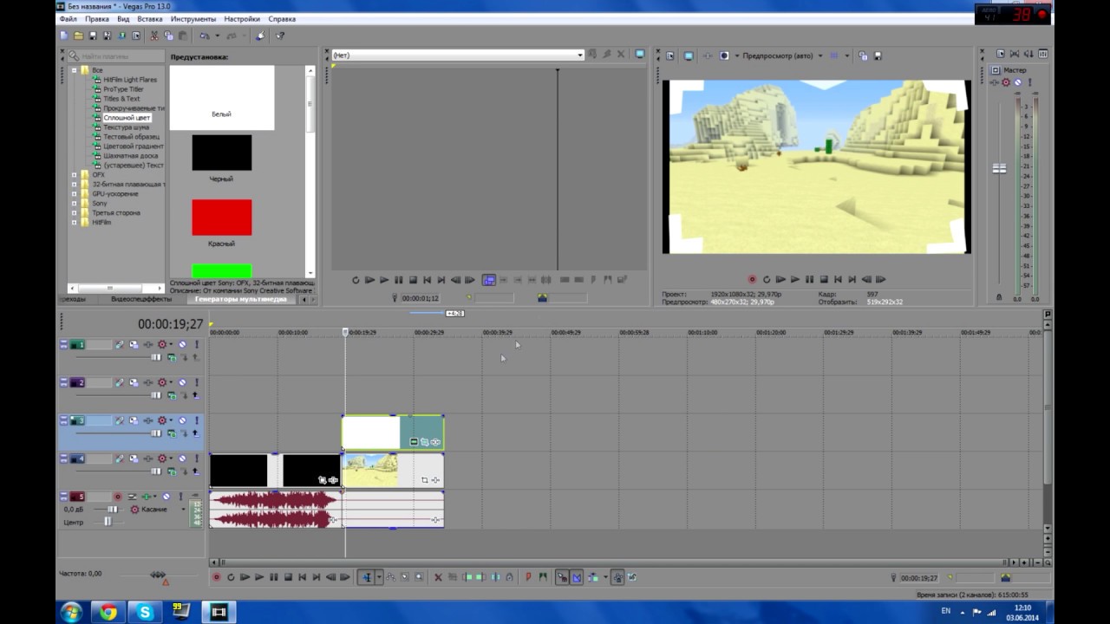Image resolution: width=1110 pixels, height=624 pixels.
Task: Open Windows Start menu
Action: 70,613
